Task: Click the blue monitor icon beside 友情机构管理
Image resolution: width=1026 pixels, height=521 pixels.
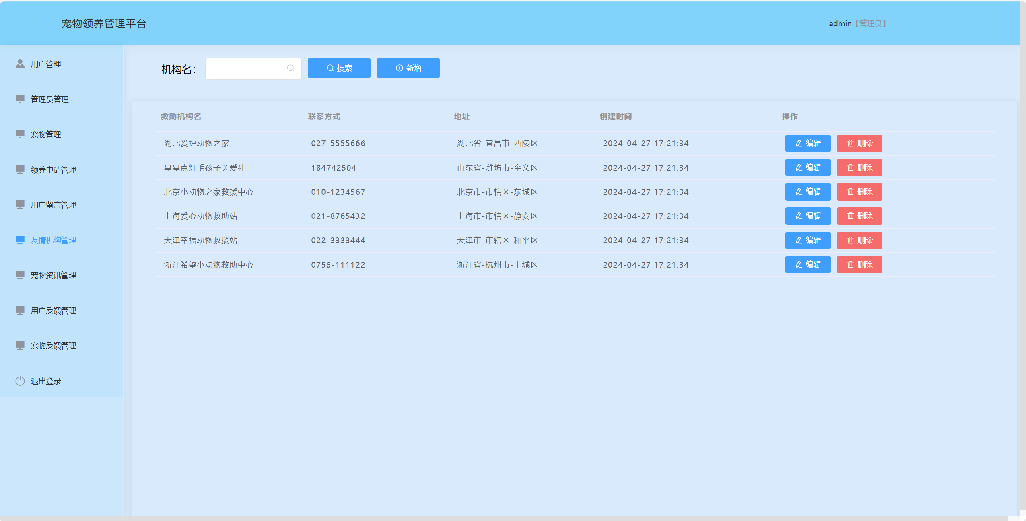Action: pyautogui.click(x=20, y=240)
